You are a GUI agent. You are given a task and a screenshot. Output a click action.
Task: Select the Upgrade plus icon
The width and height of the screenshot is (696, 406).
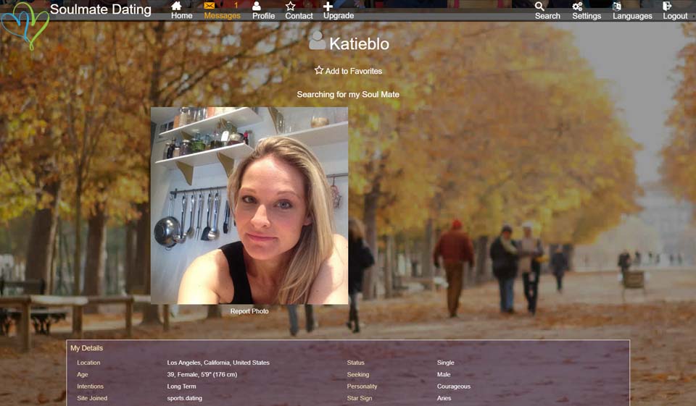point(328,6)
